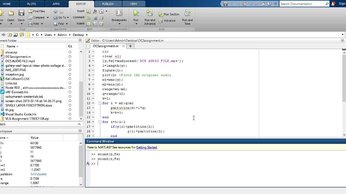The height and width of the screenshot is (194, 346).
Task: Open the Current Folder panel actions menu
Action: point(80,40)
